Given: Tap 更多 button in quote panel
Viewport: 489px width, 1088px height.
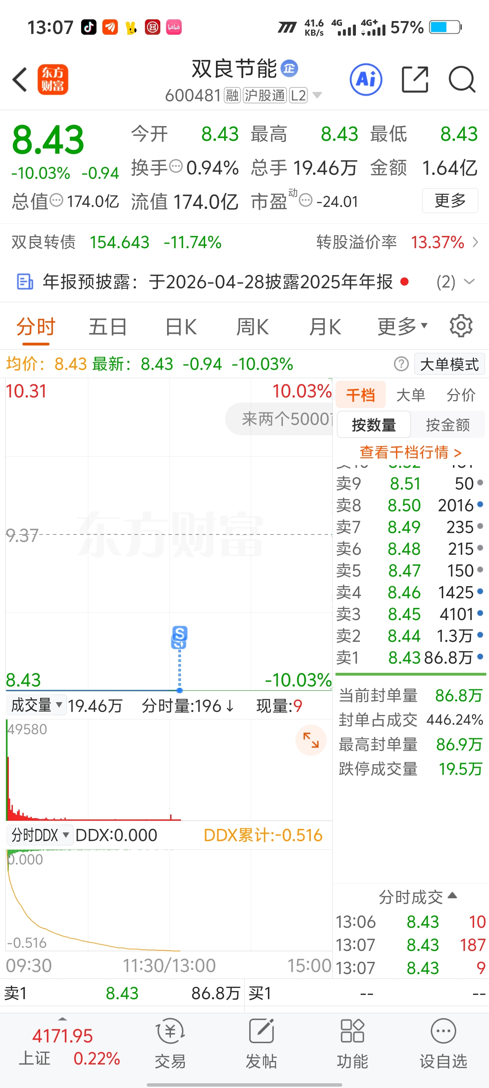Looking at the screenshot, I should pos(450,200).
